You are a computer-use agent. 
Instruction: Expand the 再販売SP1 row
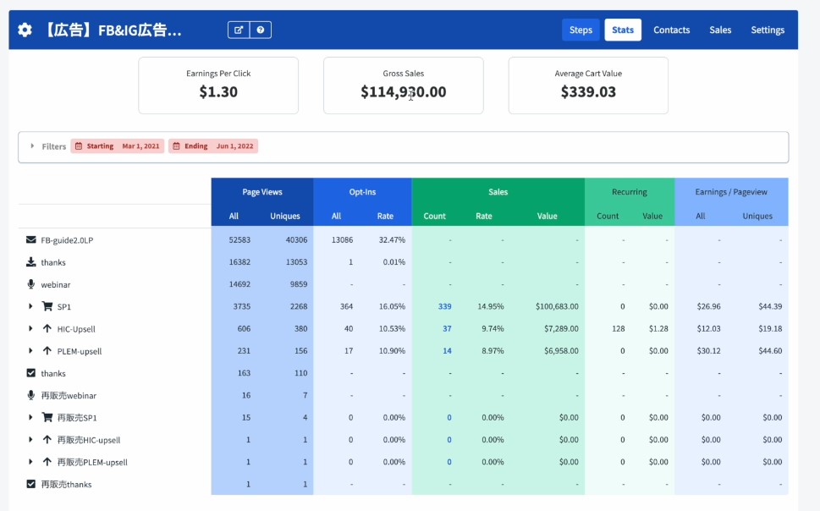[30, 417]
